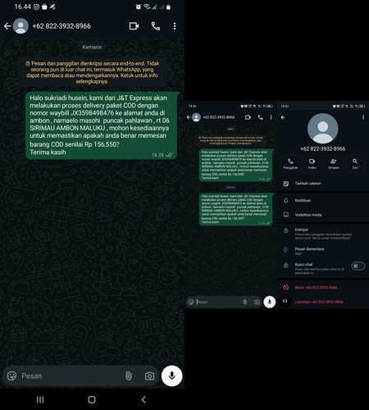Tap Cari search button on contact info

point(355,163)
